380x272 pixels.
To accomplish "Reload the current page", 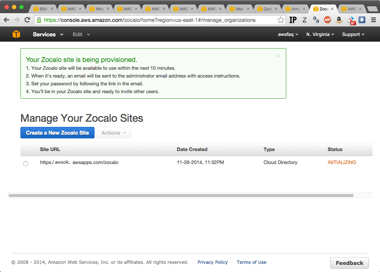I will click(27, 20).
